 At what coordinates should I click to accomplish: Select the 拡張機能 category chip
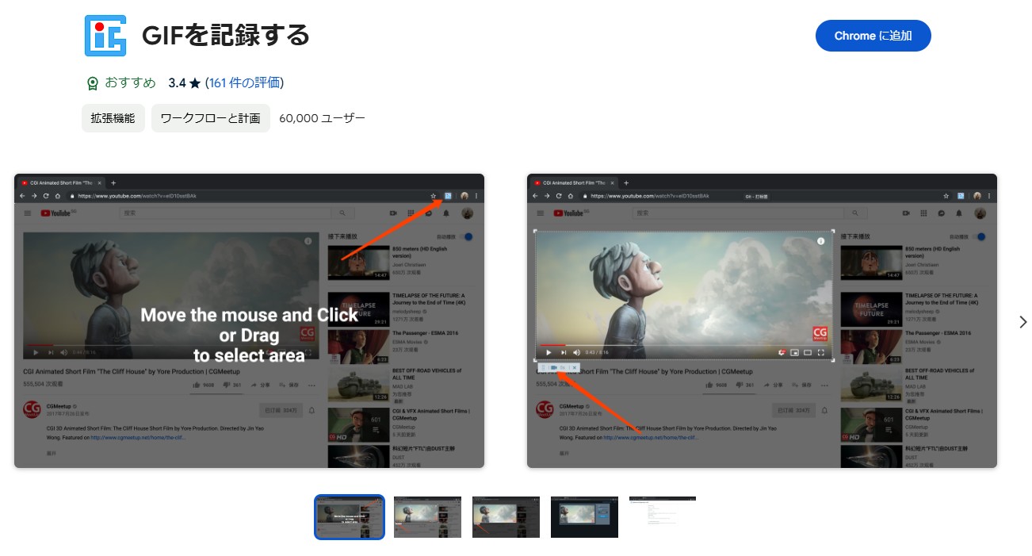113,118
